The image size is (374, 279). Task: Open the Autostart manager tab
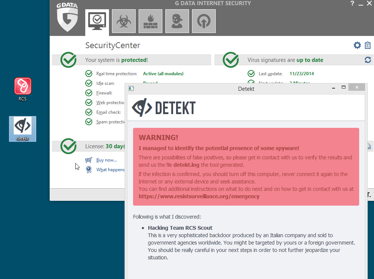click(204, 21)
